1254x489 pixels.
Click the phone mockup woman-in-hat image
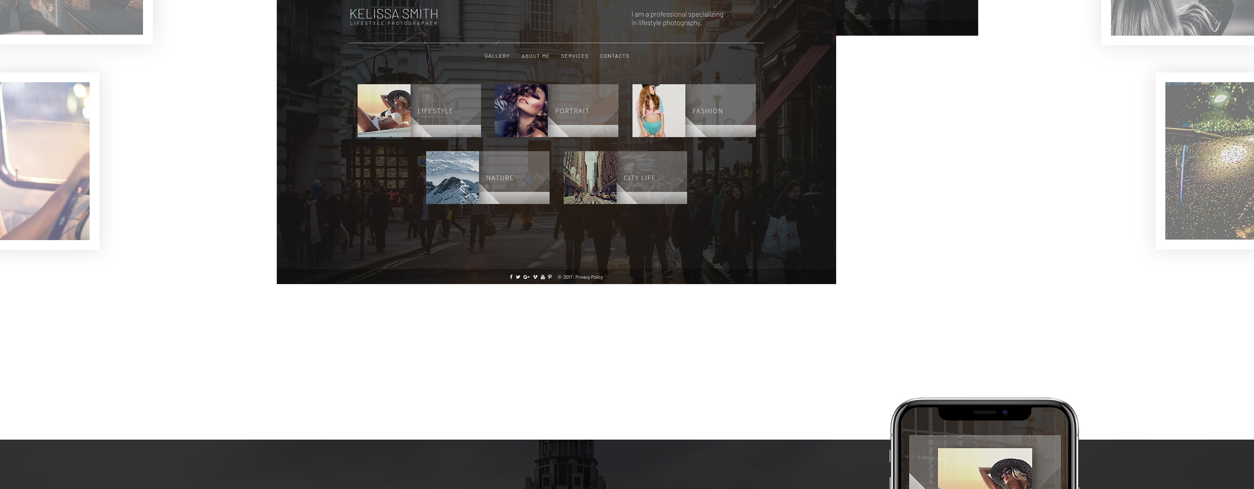click(985, 468)
